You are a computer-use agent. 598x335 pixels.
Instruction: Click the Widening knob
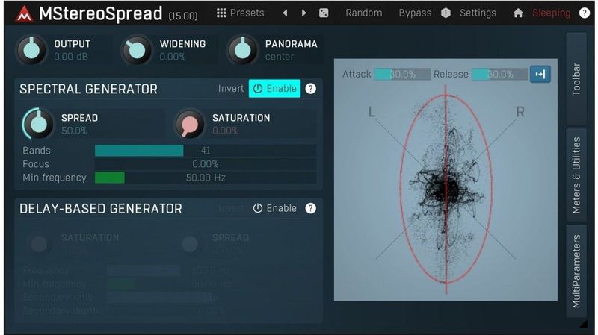coord(137,50)
